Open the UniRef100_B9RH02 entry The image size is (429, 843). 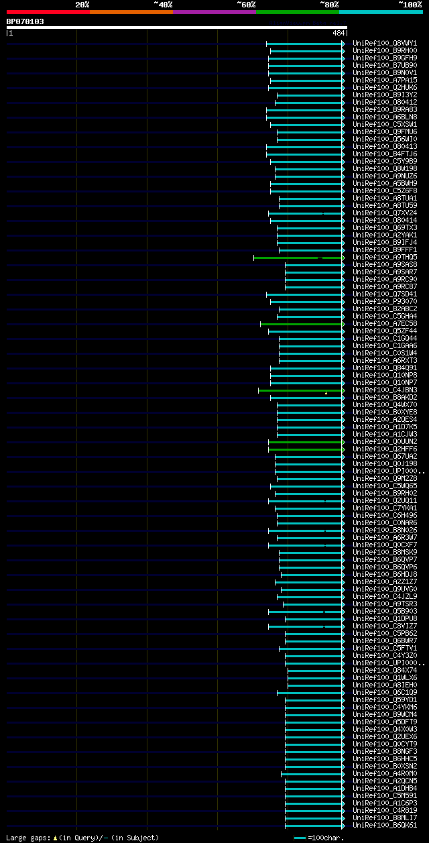coord(385,493)
